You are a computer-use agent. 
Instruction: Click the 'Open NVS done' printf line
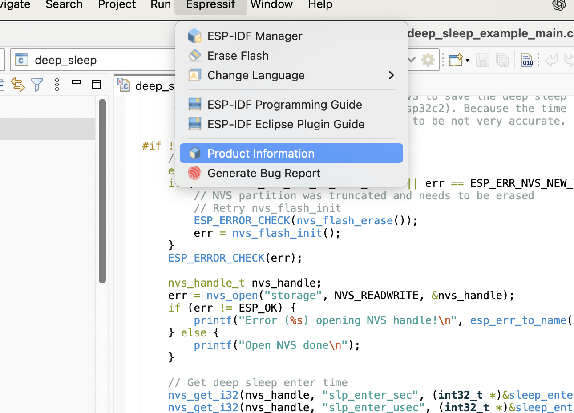[277, 345]
